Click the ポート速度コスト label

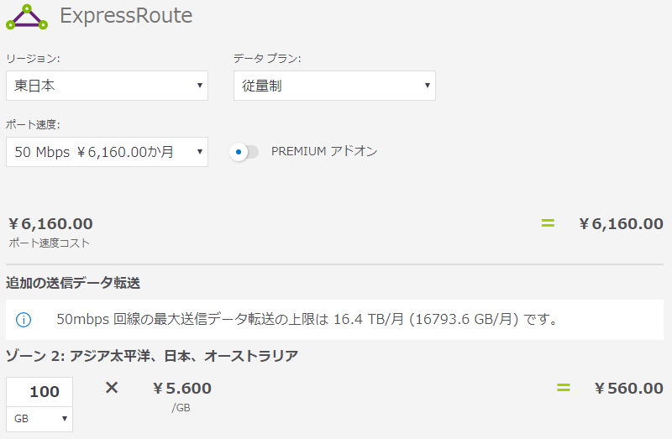49,243
